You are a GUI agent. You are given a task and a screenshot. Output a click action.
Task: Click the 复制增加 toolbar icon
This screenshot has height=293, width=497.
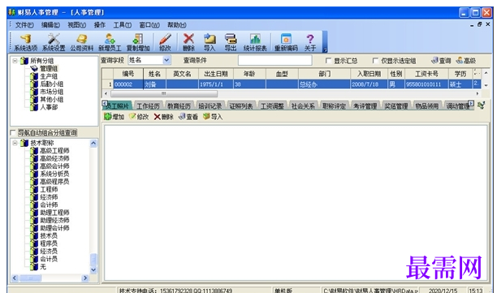pyautogui.click(x=138, y=42)
